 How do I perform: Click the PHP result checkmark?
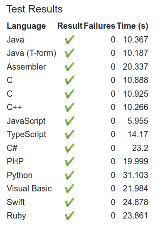pyautogui.click(x=69, y=161)
